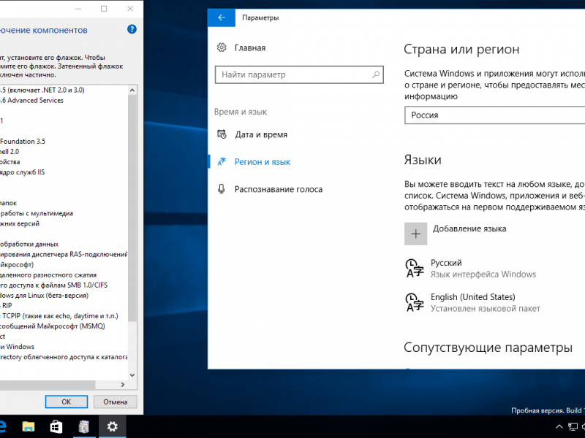Confirm with OK in the components dialog
The width and height of the screenshot is (585, 438).
click(67, 402)
